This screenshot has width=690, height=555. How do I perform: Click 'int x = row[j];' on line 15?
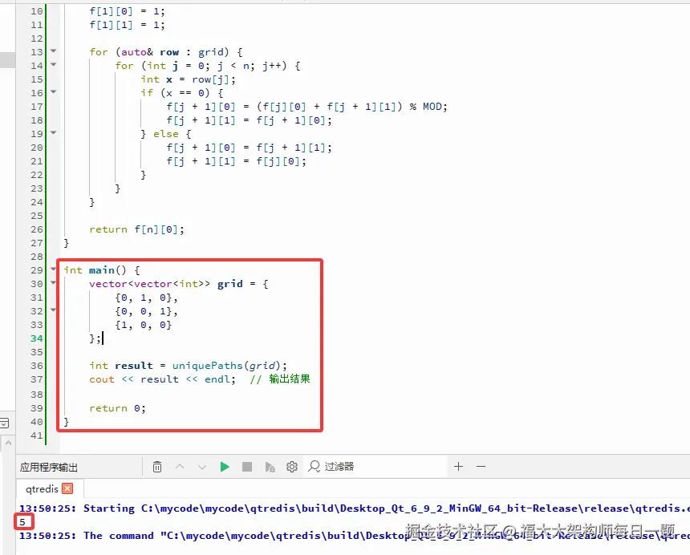189,79
